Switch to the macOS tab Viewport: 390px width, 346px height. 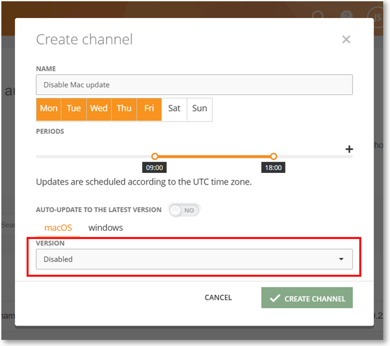click(x=58, y=228)
